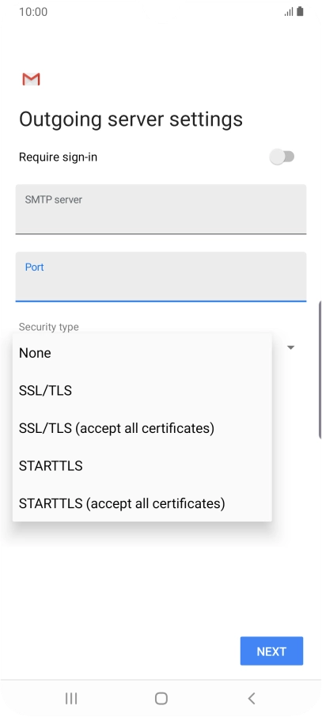Toggle the Require sign-in switch

282,157
